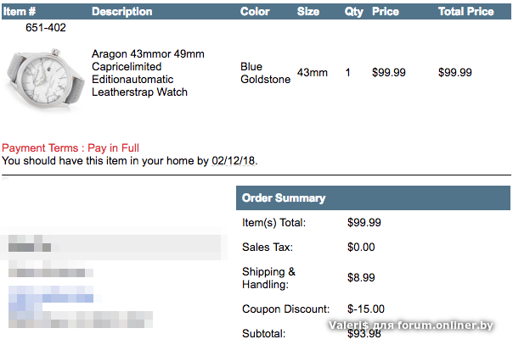Click the Item(s) Total label

pos(273,223)
